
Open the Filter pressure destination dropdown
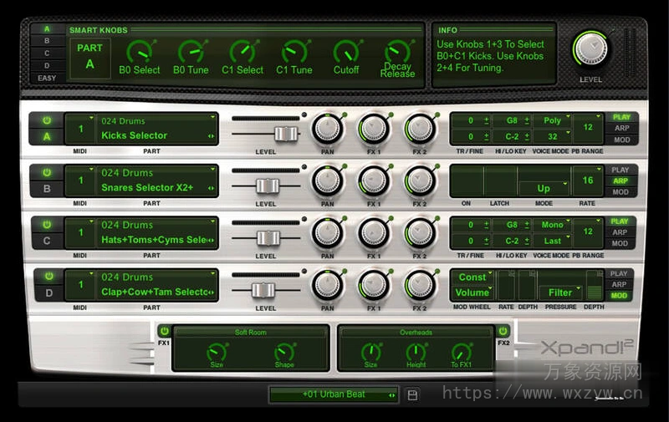(560, 292)
